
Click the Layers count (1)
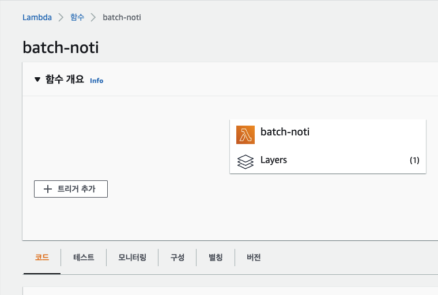tap(414, 161)
